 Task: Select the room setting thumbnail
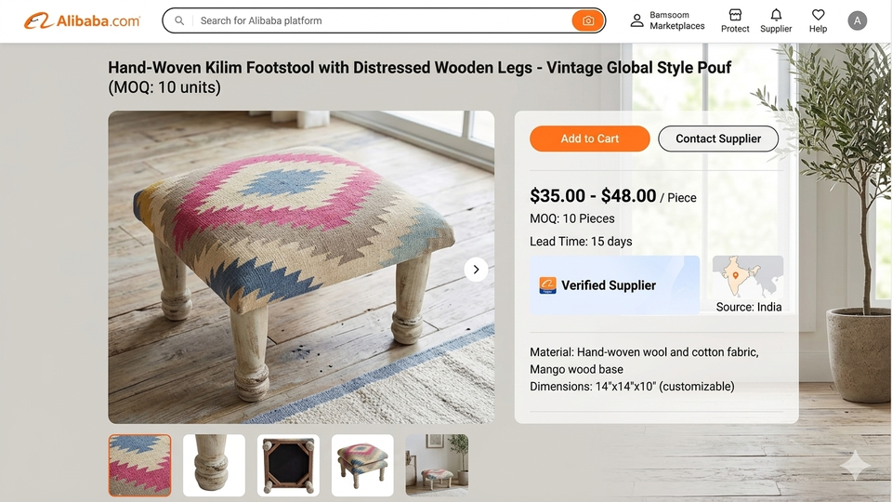click(x=437, y=466)
